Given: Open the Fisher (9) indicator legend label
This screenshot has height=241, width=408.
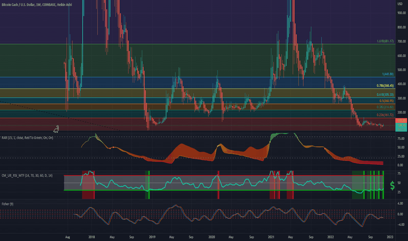Looking at the screenshot, I should (x=7, y=204).
